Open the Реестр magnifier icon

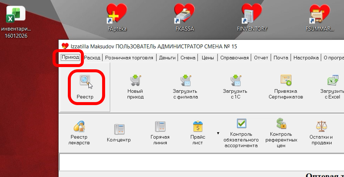point(85,81)
